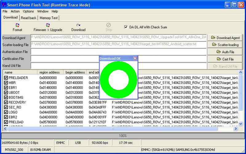Click the region address column header
This screenshot has height=154, width=246.
click(50, 72)
